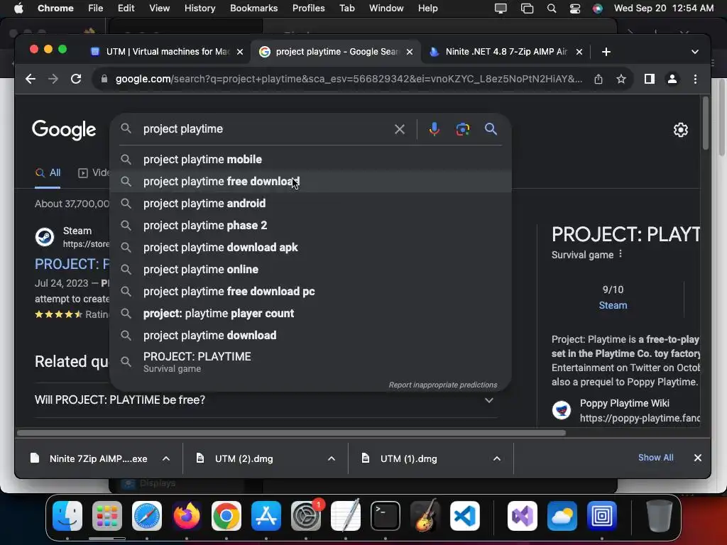Screen dimensions: 727x545
Task: Expand Ninite 7Zip AIMP download options
Action: click(166, 459)
